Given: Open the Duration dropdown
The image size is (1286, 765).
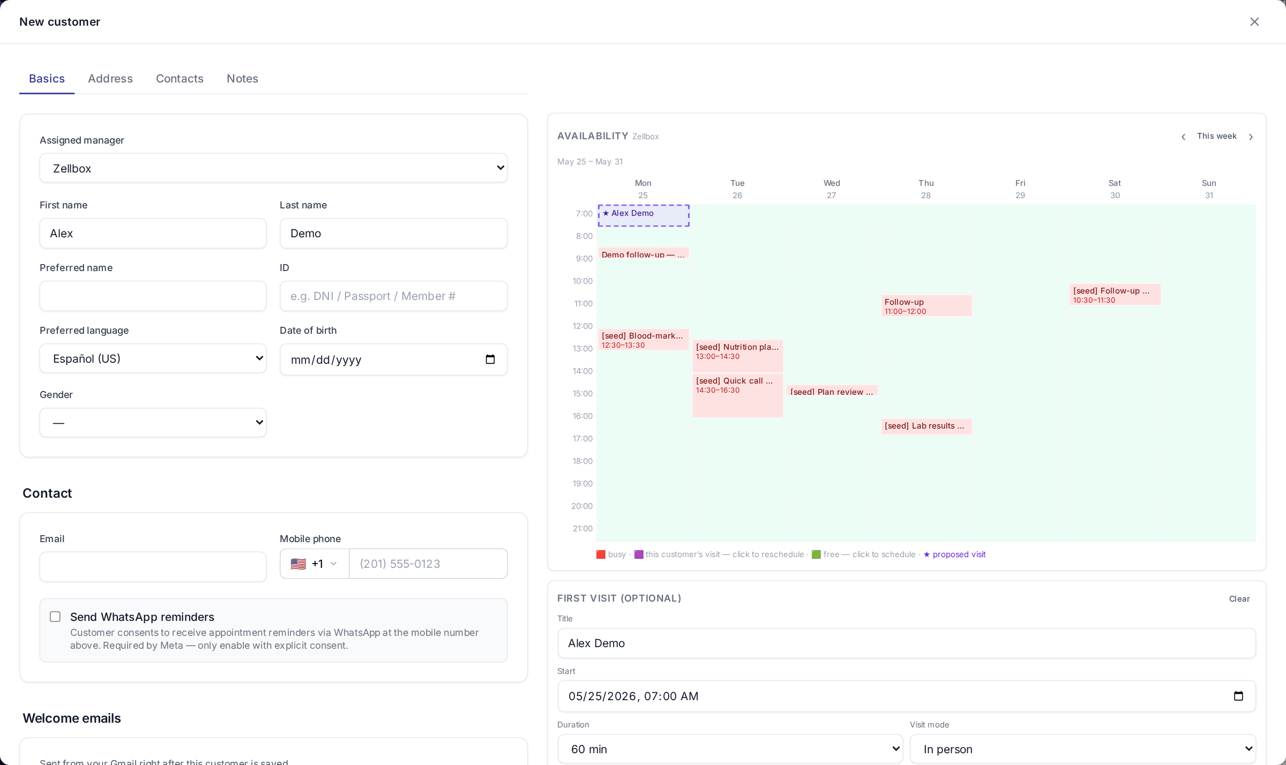Looking at the screenshot, I should (x=730, y=749).
